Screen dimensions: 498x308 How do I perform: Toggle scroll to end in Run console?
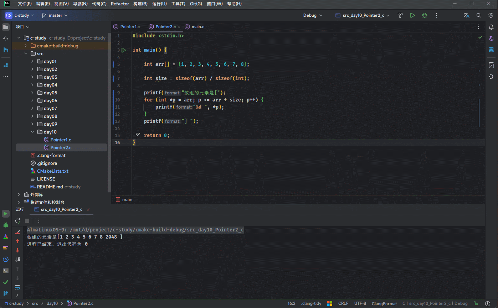[x=17, y=260]
